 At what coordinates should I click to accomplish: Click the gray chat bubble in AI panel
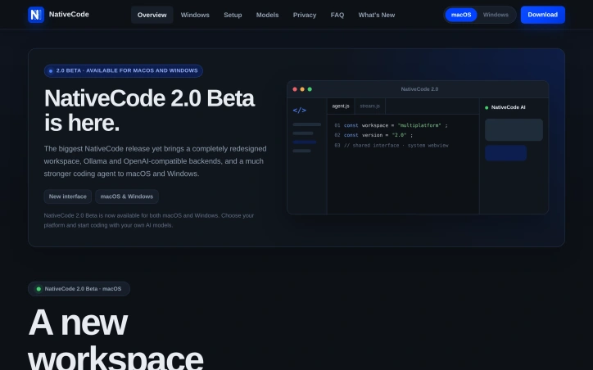[x=514, y=129]
